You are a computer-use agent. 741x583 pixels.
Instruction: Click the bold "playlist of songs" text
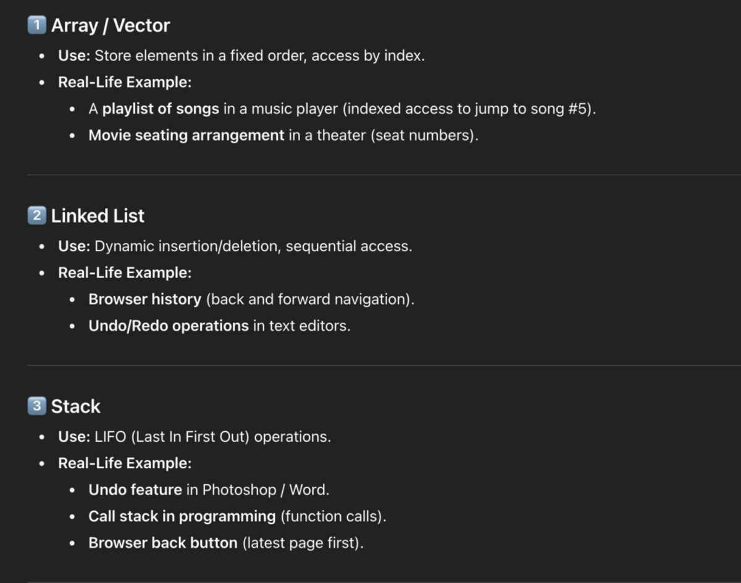[161, 109]
